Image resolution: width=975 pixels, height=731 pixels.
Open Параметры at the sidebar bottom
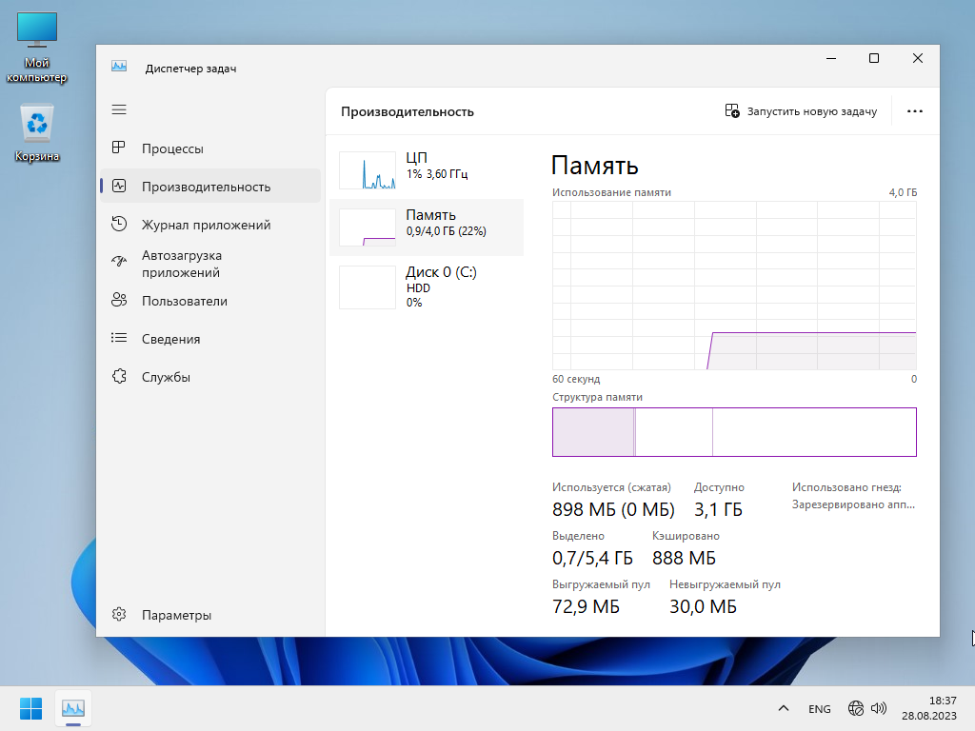(x=210, y=615)
